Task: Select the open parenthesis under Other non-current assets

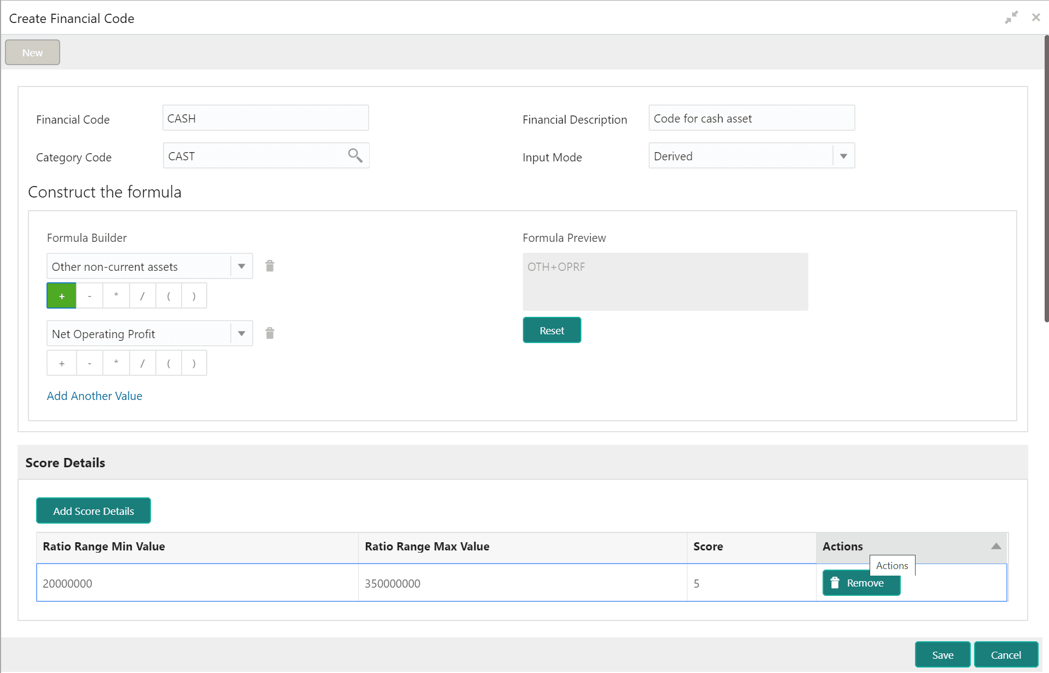Action: click(168, 296)
